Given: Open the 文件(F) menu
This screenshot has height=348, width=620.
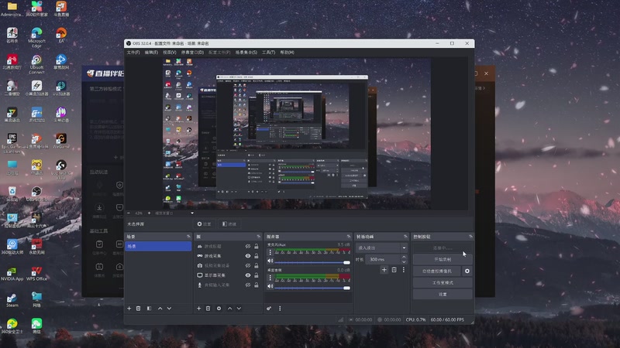Looking at the screenshot, I should point(133,52).
